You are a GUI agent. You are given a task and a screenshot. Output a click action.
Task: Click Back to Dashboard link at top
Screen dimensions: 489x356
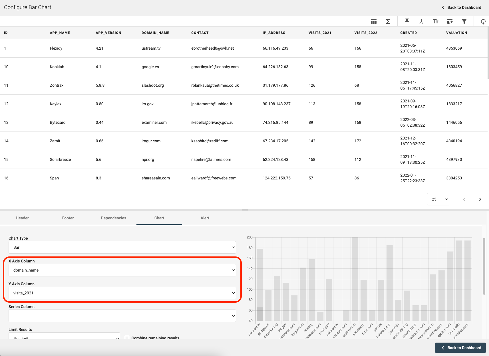461,7
